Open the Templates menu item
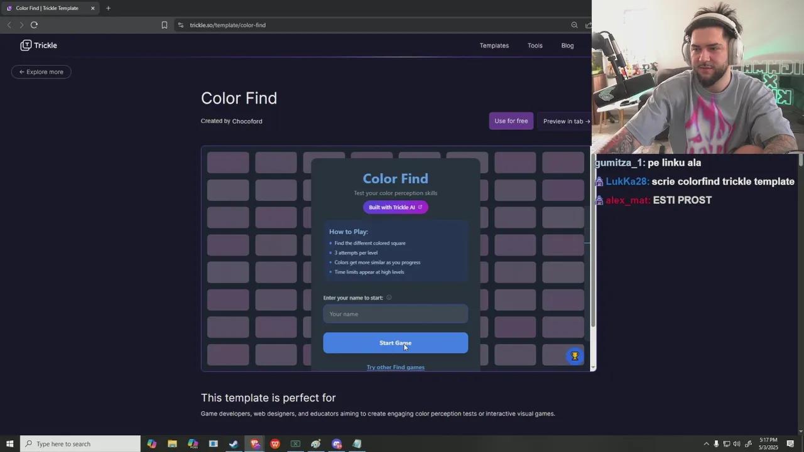The height and width of the screenshot is (452, 804). [494, 45]
